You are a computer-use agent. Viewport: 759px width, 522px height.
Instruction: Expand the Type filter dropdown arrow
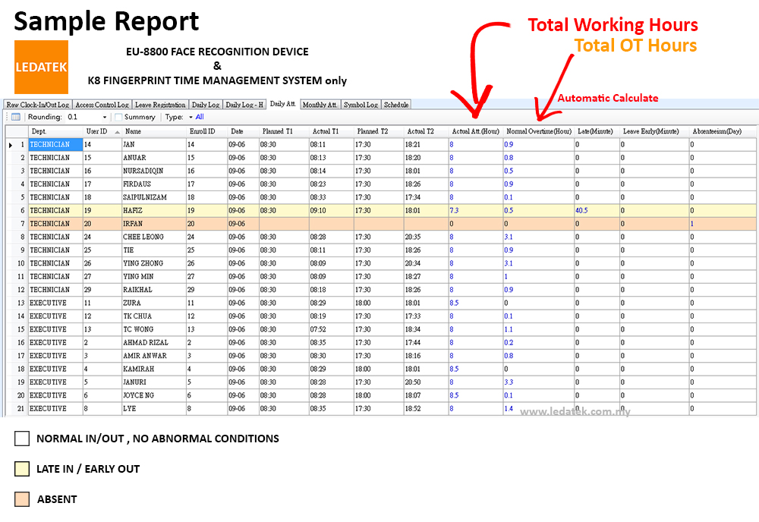[191, 117]
